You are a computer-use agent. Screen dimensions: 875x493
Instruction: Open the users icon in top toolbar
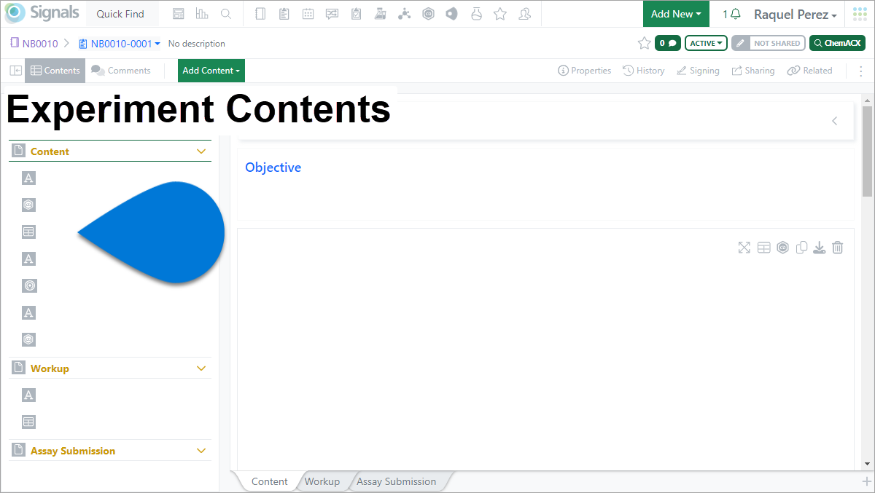(524, 14)
